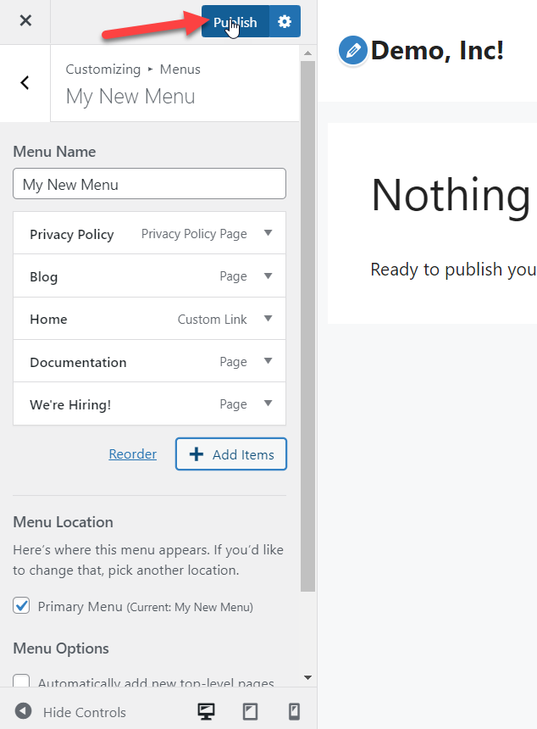Expand the Documentation menu item

[268, 361]
